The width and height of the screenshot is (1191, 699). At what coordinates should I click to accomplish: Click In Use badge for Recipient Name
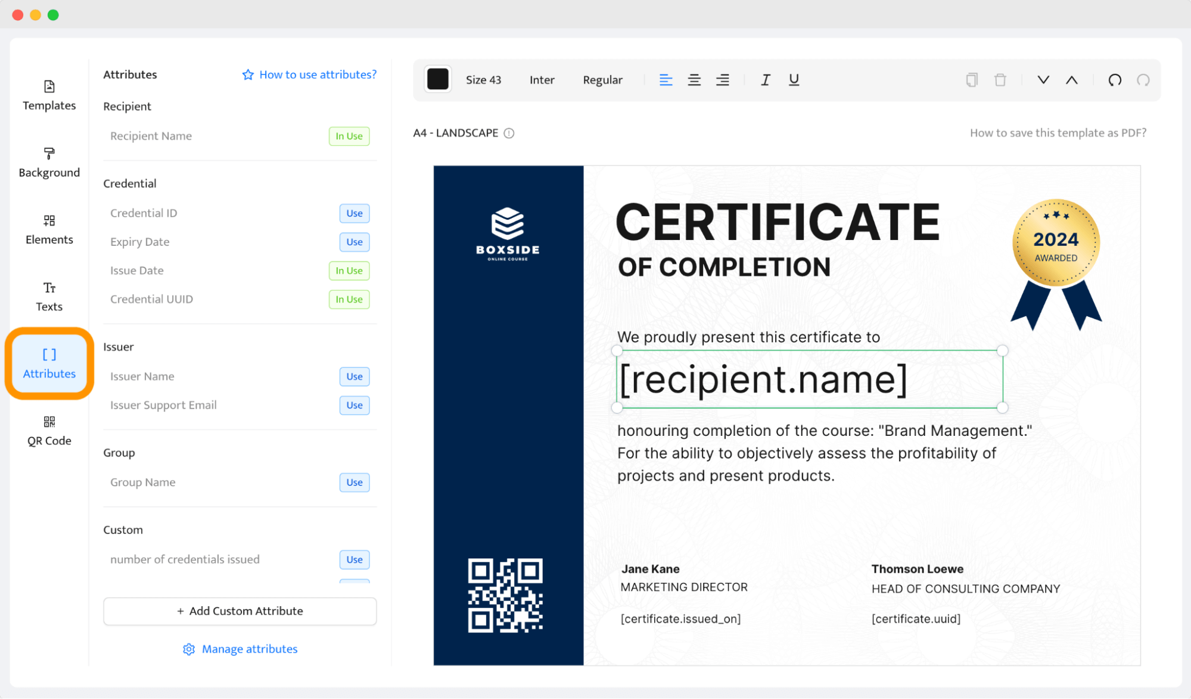click(x=349, y=136)
